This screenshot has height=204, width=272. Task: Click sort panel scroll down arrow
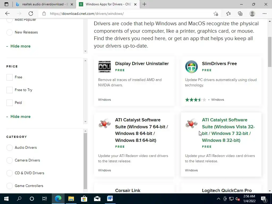[x=85, y=51]
